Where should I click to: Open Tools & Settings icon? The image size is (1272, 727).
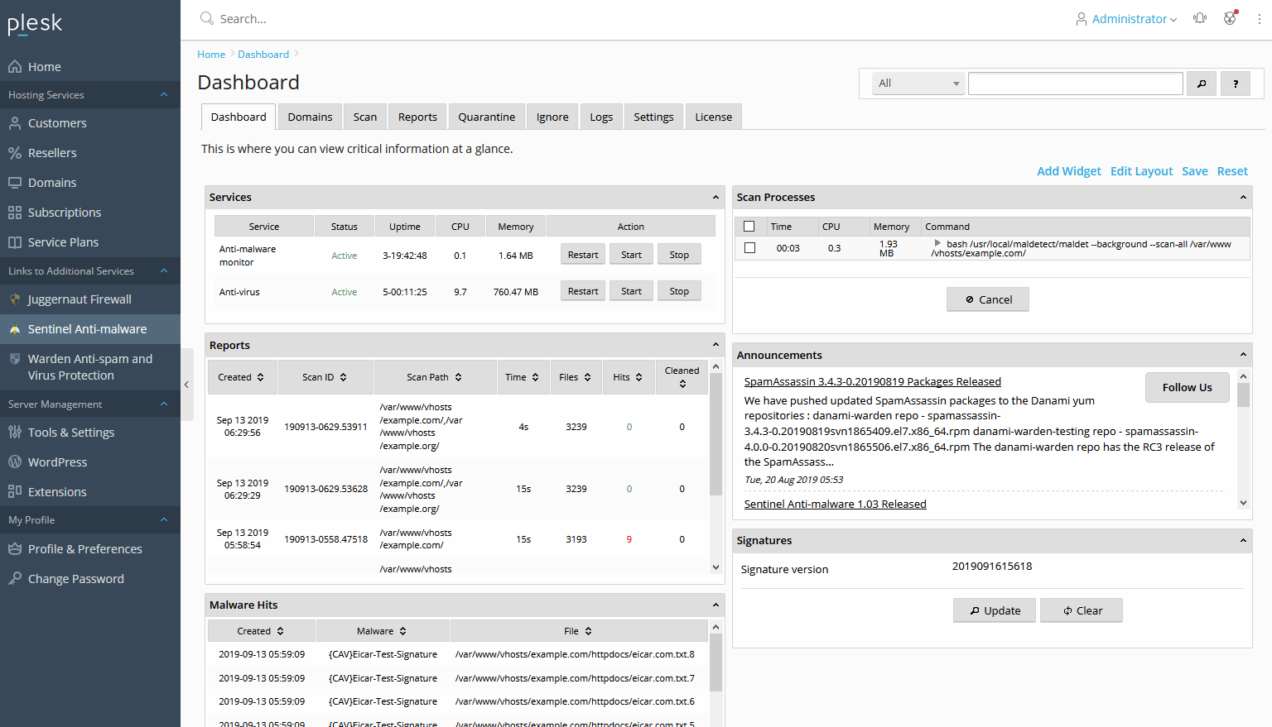click(15, 433)
